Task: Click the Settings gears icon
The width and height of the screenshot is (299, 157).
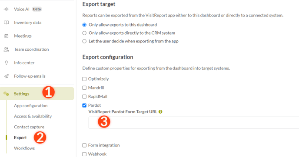Action: point(6,94)
